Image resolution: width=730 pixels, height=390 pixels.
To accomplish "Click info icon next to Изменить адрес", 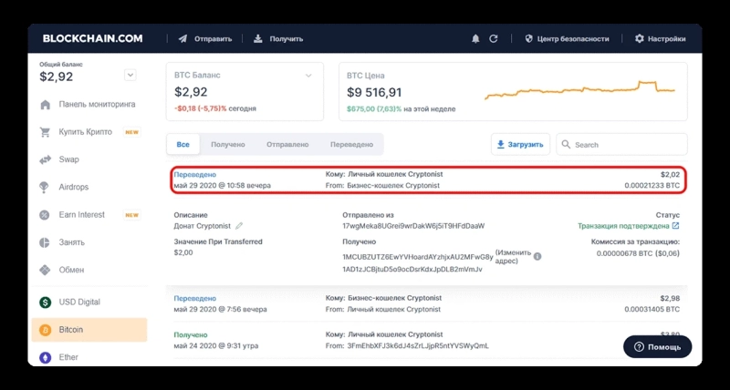I will click(537, 256).
